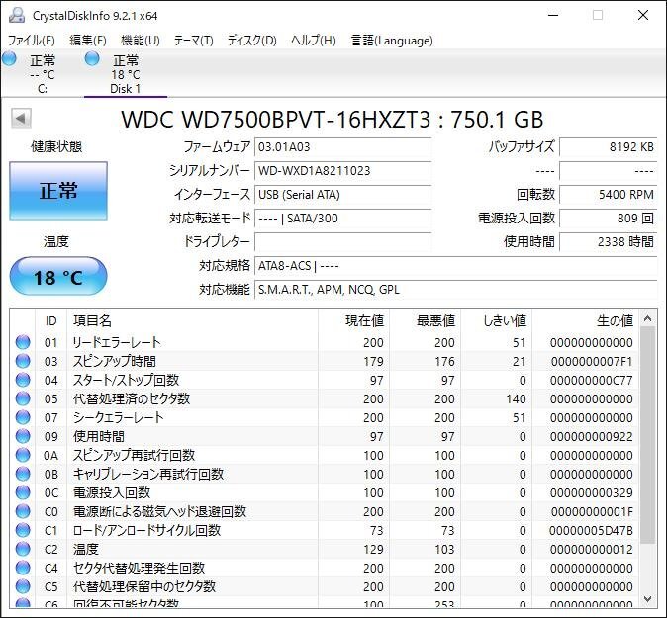Click the interface field USB (Serial ATA)

point(342,195)
